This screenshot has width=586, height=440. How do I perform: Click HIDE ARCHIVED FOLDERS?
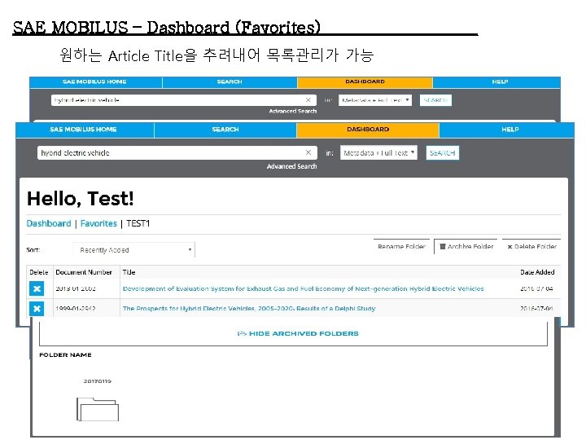click(298, 333)
